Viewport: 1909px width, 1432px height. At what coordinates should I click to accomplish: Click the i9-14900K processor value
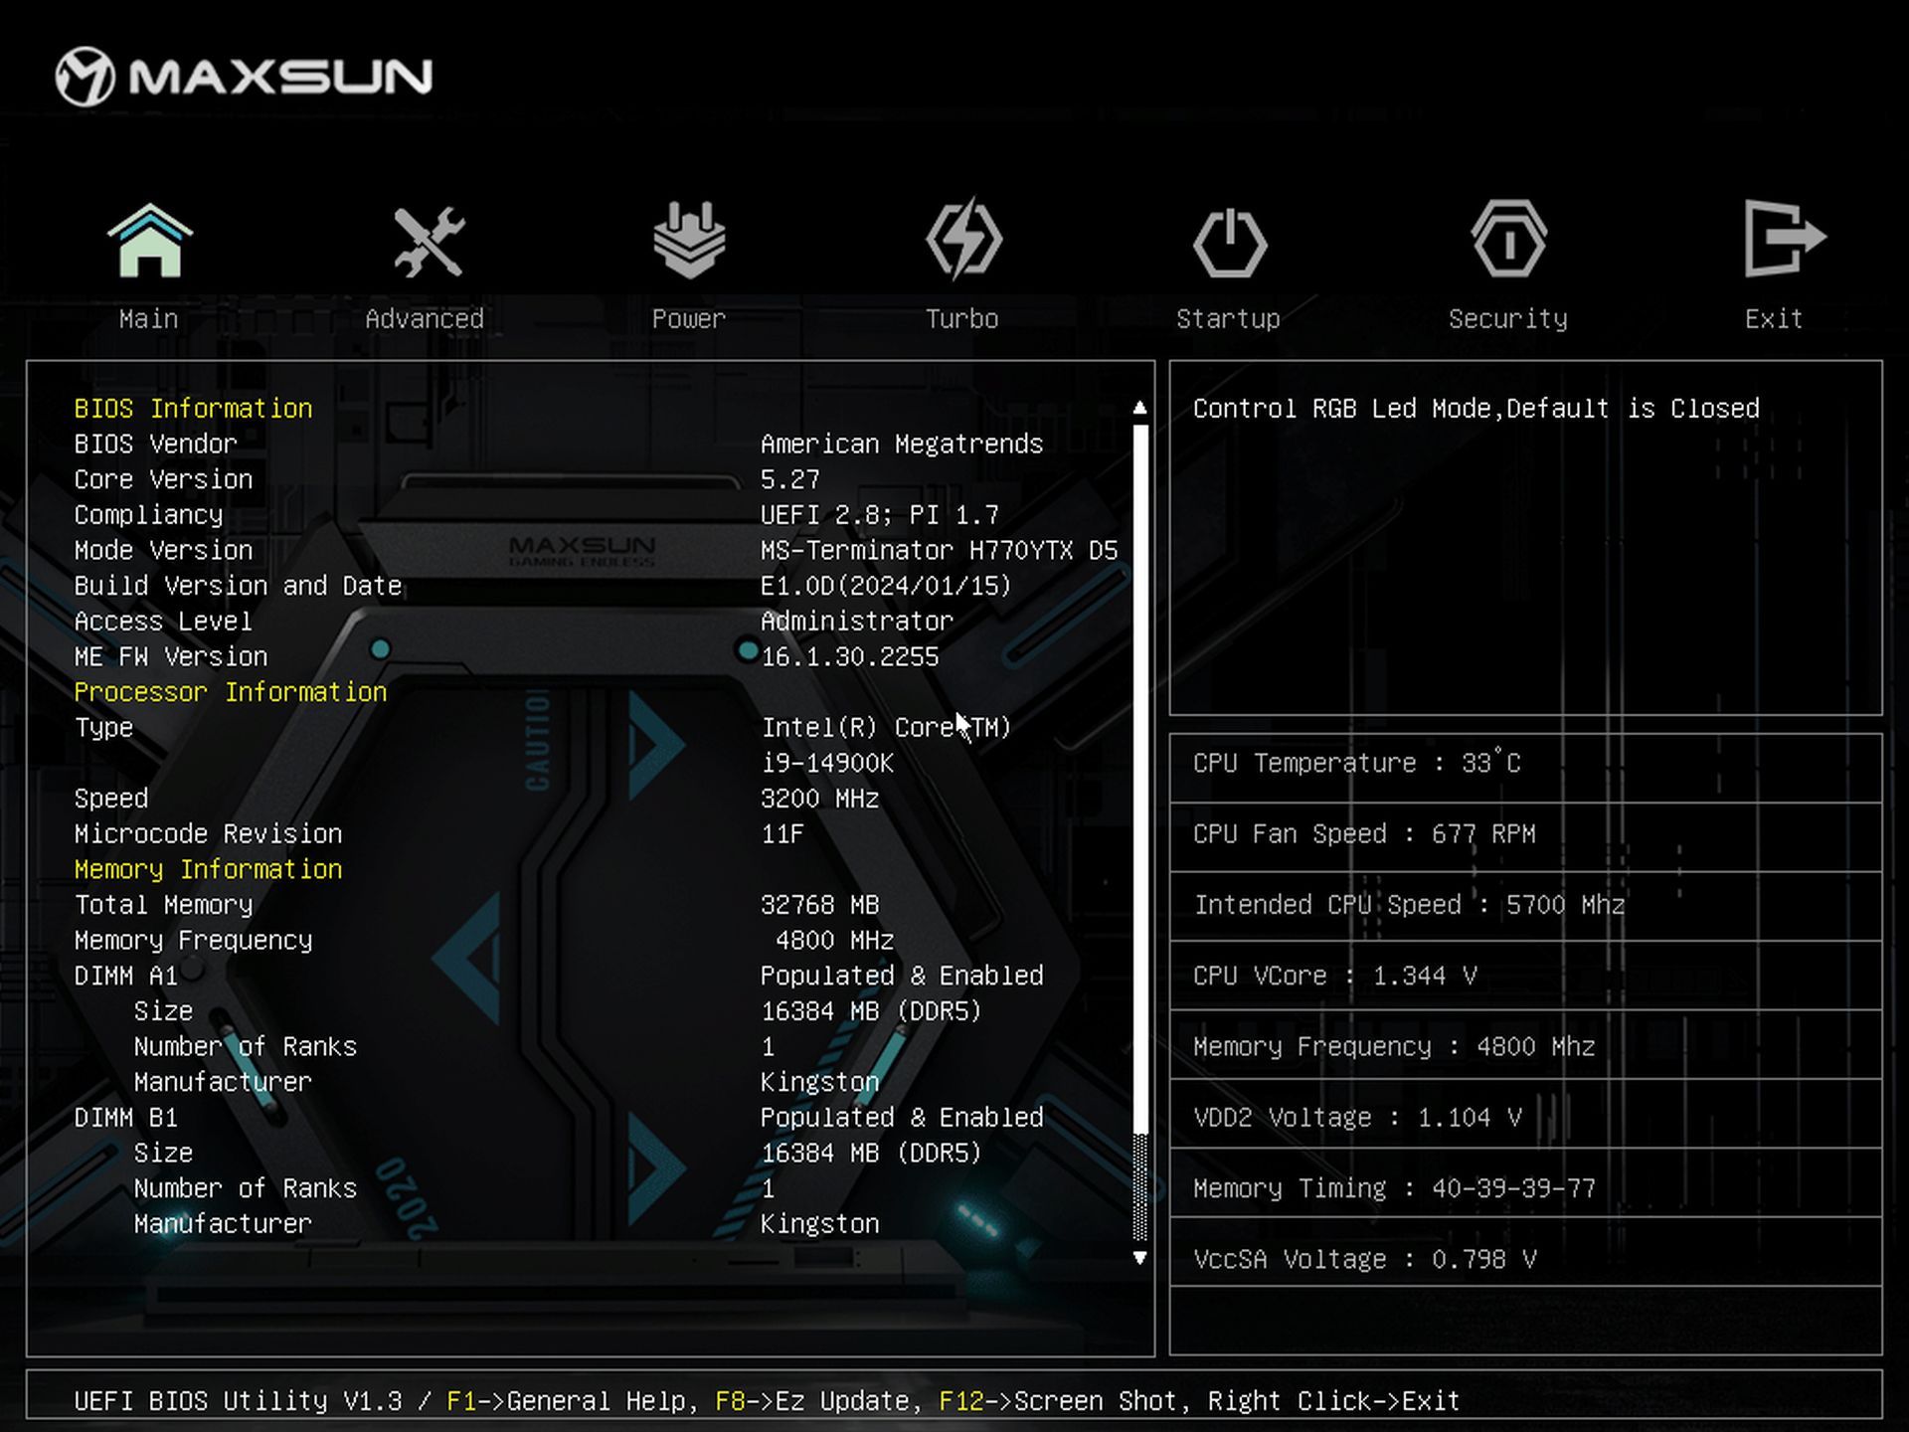point(827,764)
